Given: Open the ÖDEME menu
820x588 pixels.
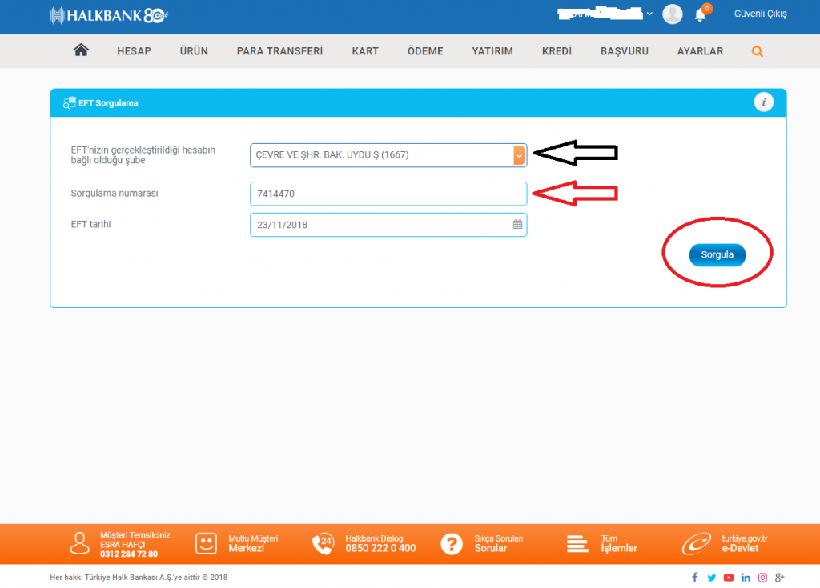Looking at the screenshot, I should pyautogui.click(x=425, y=51).
